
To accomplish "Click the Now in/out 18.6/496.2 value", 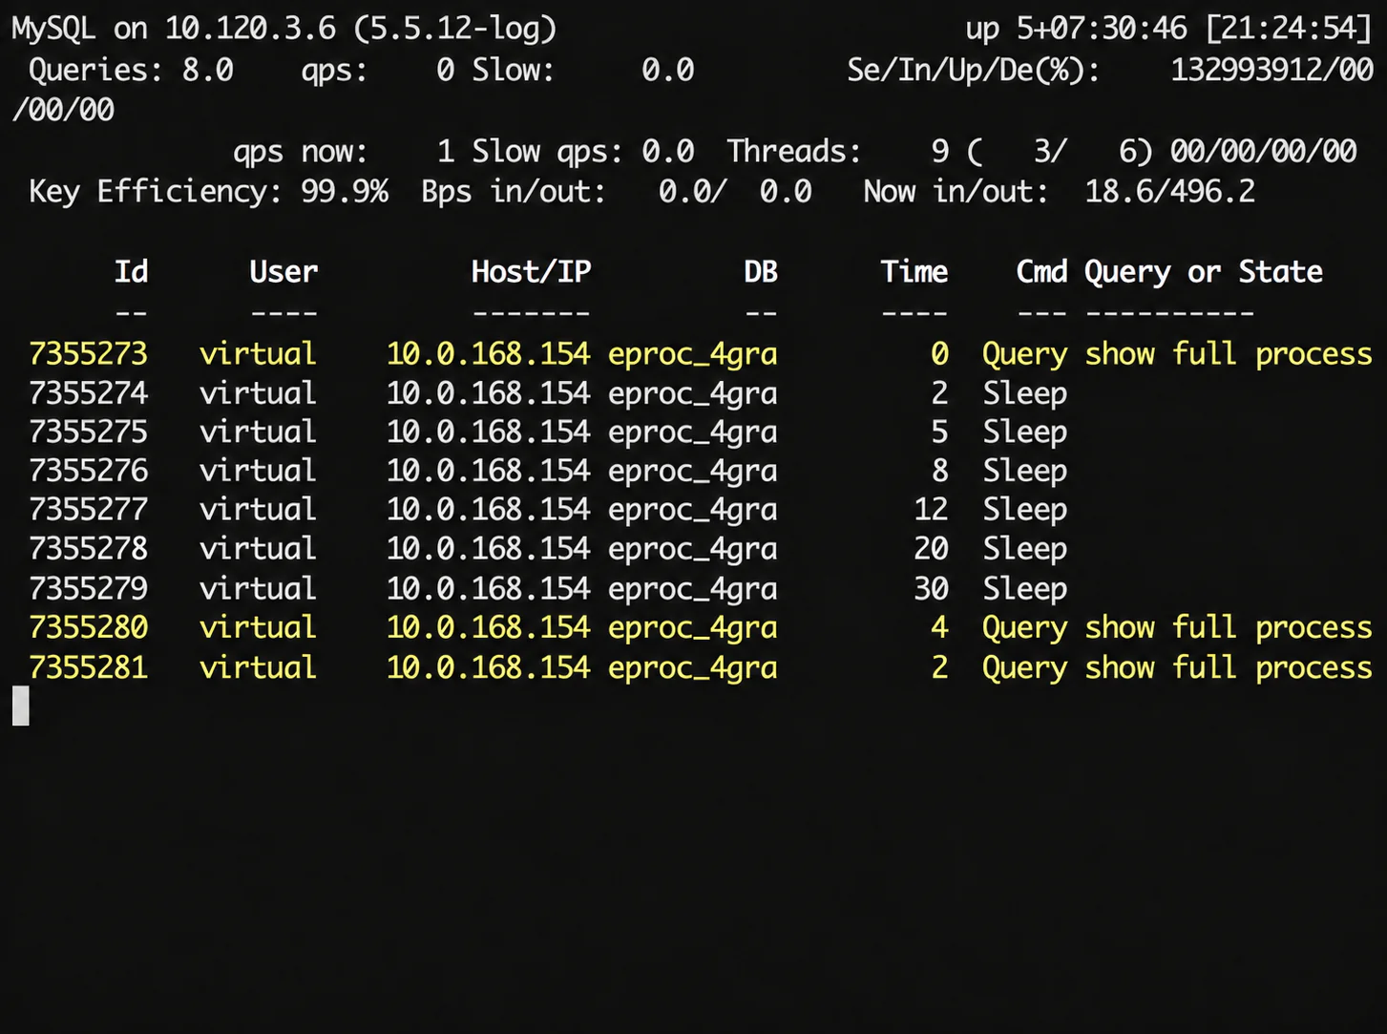I will [x=1169, y=192].
